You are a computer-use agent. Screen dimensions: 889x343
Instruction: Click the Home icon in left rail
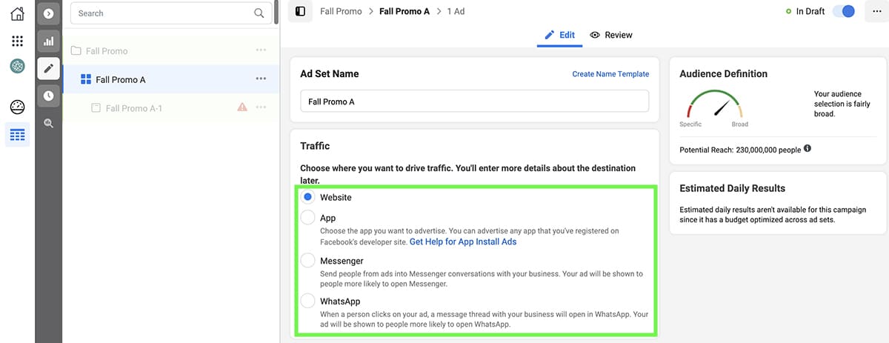tap(17, 13)
